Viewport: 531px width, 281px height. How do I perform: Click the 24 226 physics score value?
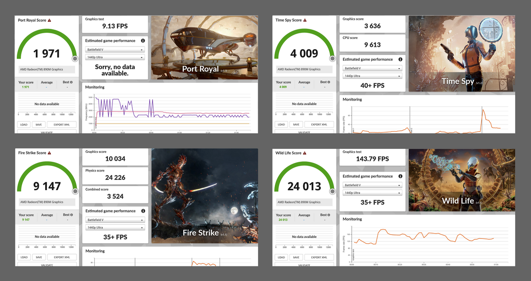(115, 178)
